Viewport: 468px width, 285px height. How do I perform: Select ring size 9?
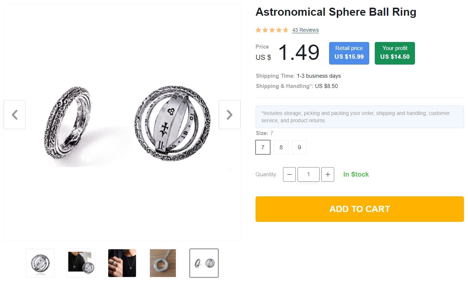(299, 147)
